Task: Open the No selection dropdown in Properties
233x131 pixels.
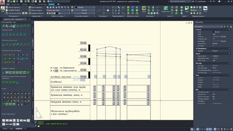Action: tap(209, 27)
